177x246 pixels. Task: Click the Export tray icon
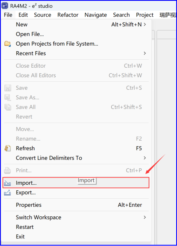point(7,192)
